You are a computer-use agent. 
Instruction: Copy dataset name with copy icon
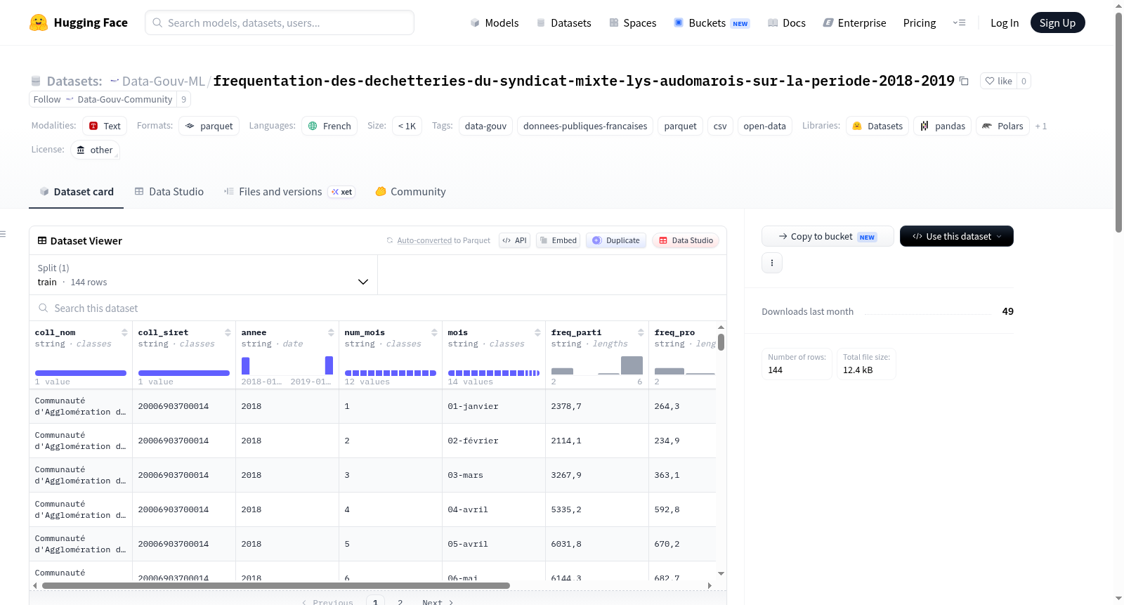click(x=964, y=82)
